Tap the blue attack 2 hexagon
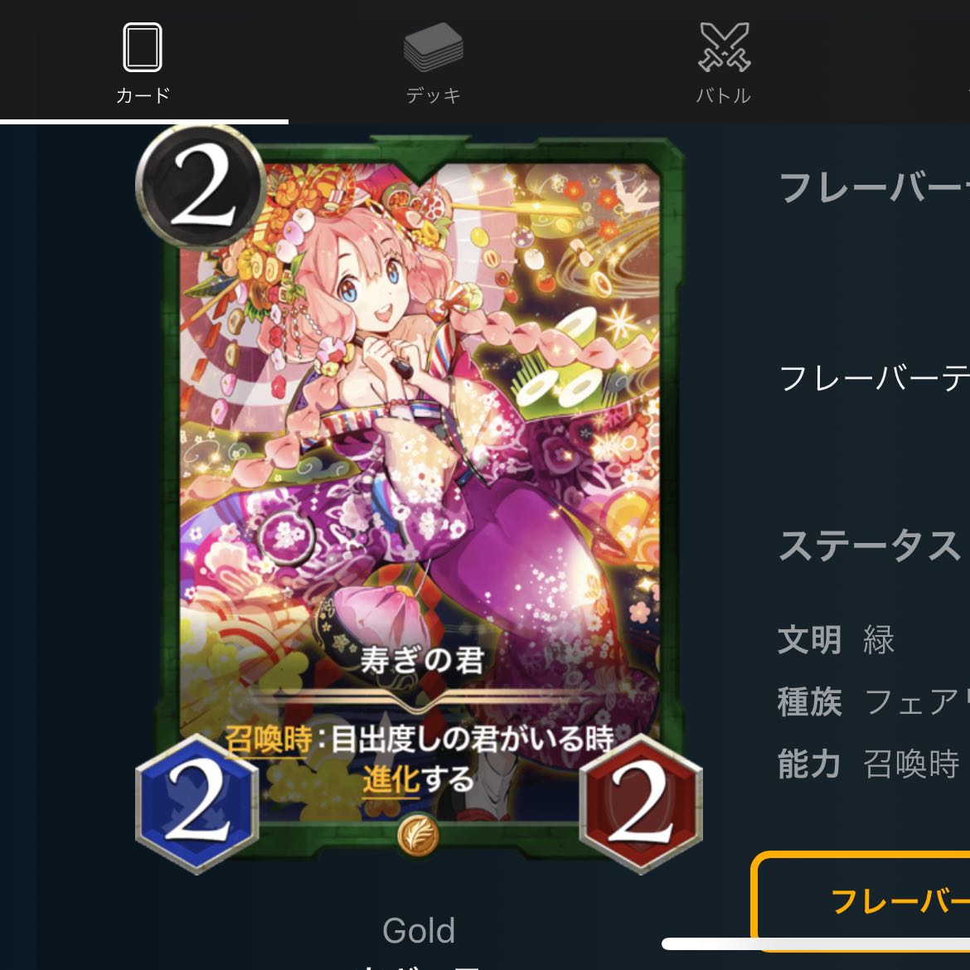This screenshot has height=970, width=970. click(196, 803)
